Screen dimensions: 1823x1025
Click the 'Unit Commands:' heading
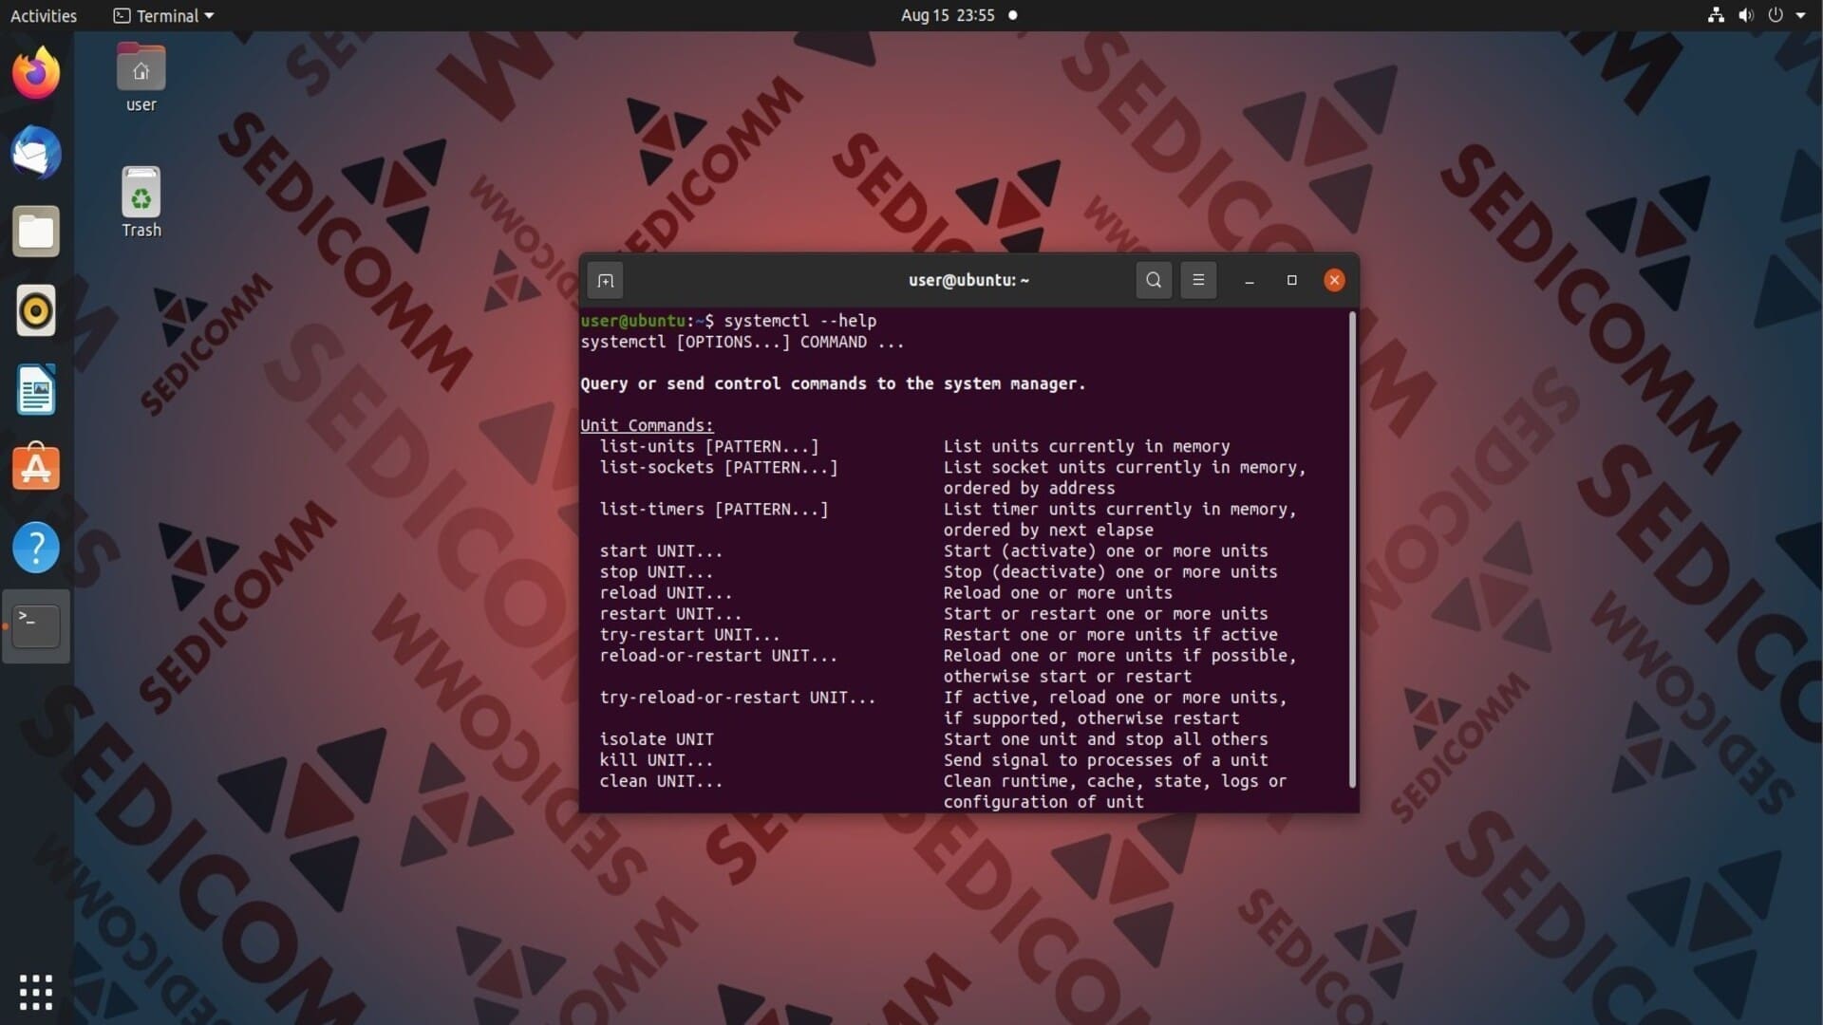[647, 425]
